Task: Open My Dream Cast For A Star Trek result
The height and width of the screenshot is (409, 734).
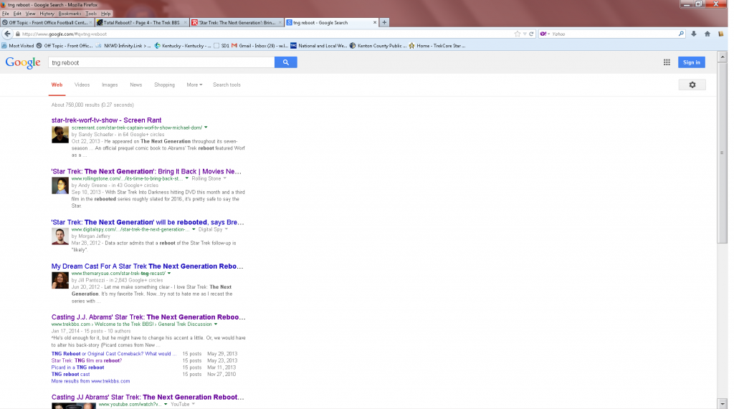Action: point(148,266)
